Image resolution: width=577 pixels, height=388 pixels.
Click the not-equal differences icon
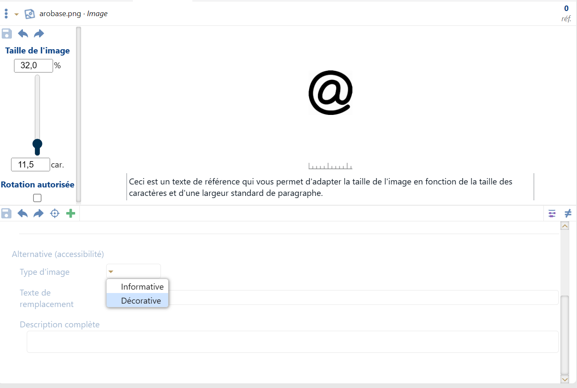pos(568,213)
